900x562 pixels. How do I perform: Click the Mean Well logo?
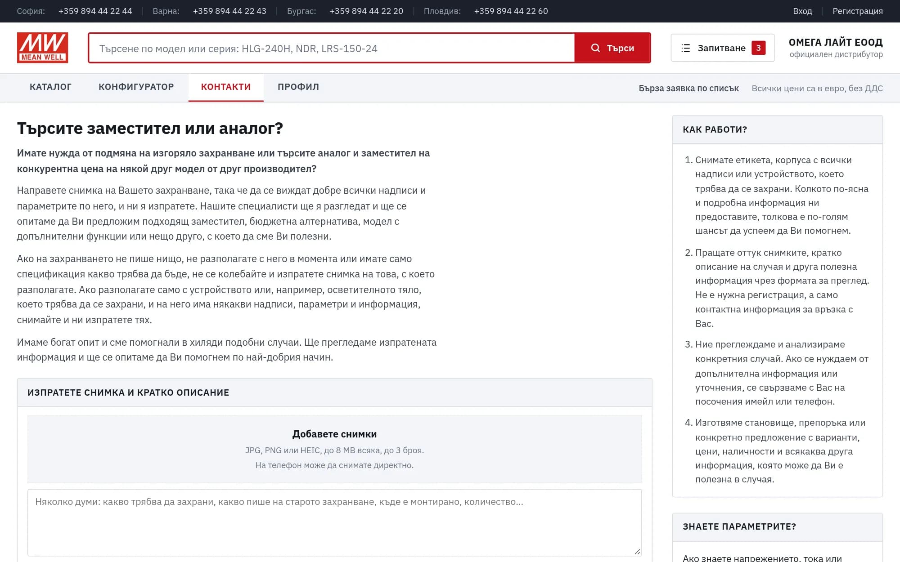[42, 48]
